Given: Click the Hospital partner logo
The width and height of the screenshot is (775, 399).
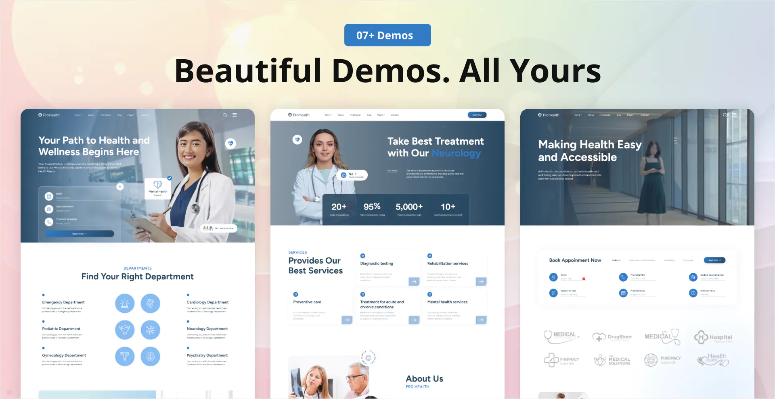Looking at the screenshot, I should click(x=713, y=338).
